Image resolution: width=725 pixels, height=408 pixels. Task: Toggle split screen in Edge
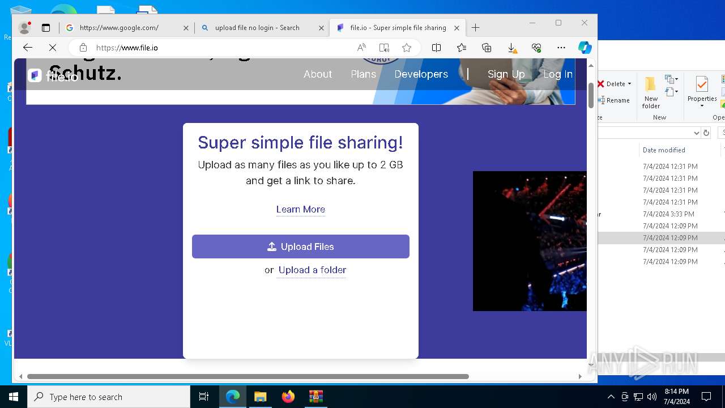[x=436, y=48]
